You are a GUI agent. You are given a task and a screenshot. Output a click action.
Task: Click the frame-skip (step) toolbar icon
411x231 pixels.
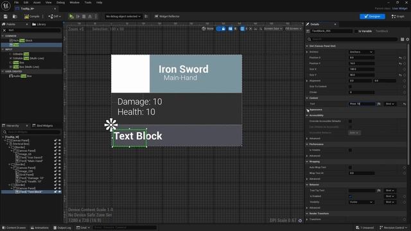(78, 17)
